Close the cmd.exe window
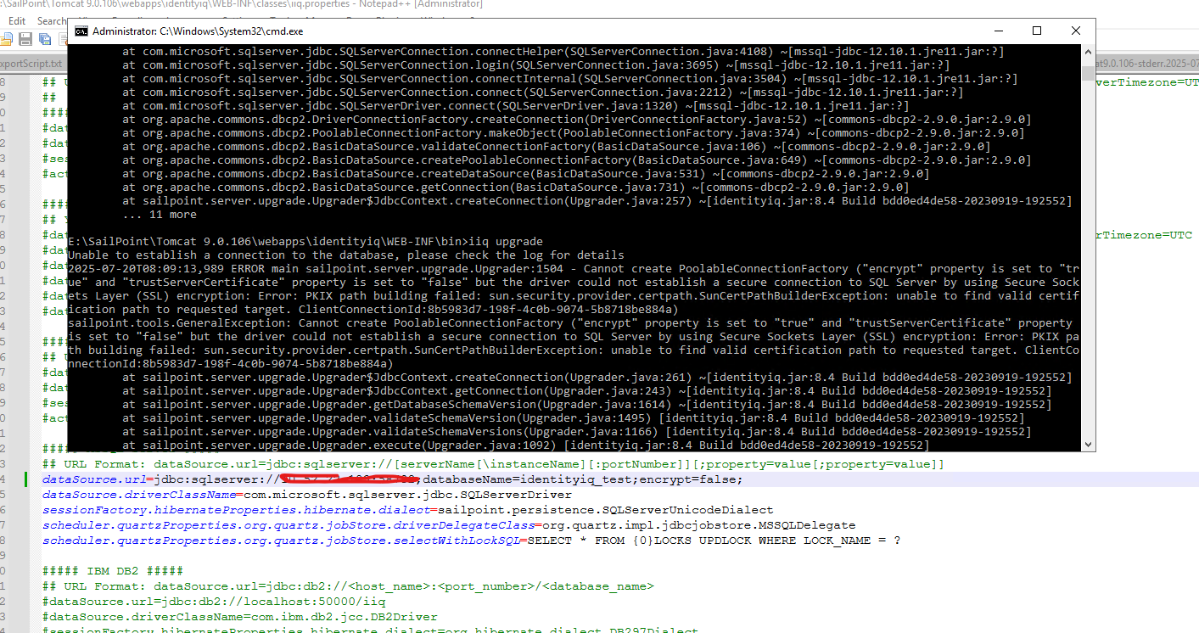Viewport: 1199px width, 633px height. (1076, 31)
